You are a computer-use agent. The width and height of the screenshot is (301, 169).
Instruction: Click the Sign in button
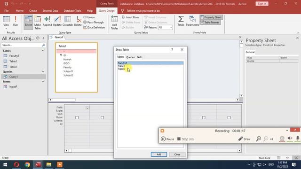[262, 4]
